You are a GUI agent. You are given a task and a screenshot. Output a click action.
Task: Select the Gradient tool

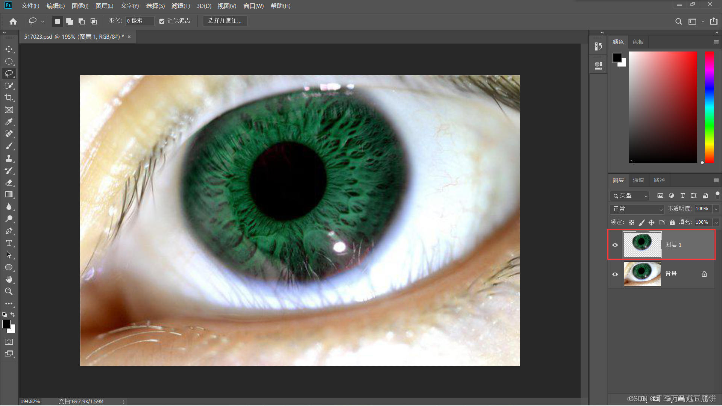[x=9, y=194]
